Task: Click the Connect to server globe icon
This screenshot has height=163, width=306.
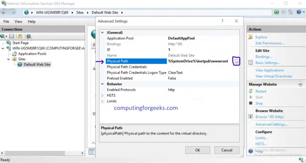Action: pyautogui.click(x=3, y=36)
